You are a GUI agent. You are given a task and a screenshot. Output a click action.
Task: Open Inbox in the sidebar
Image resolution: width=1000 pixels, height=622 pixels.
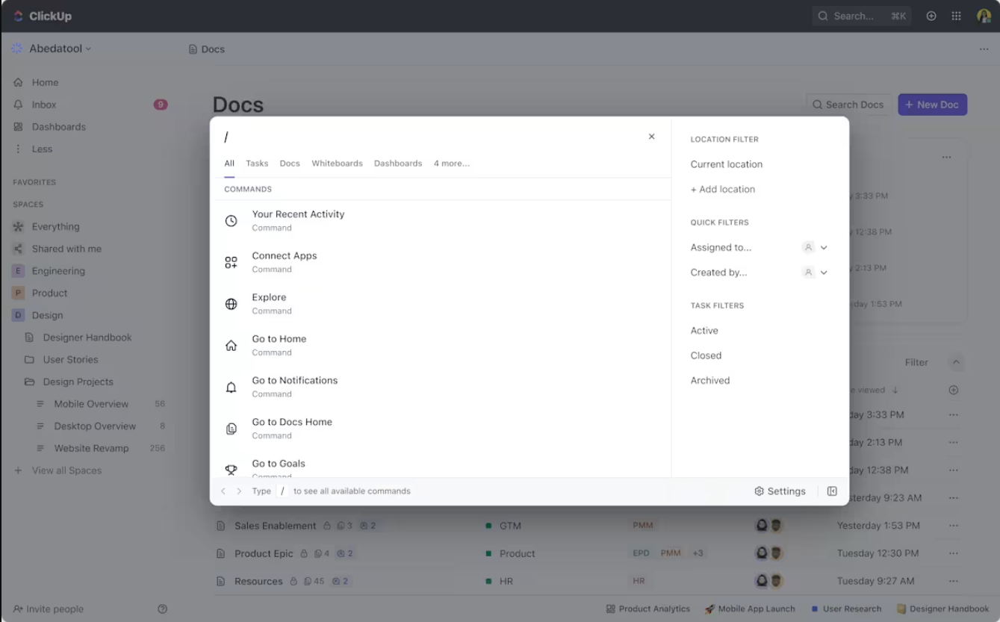(44, 105)
